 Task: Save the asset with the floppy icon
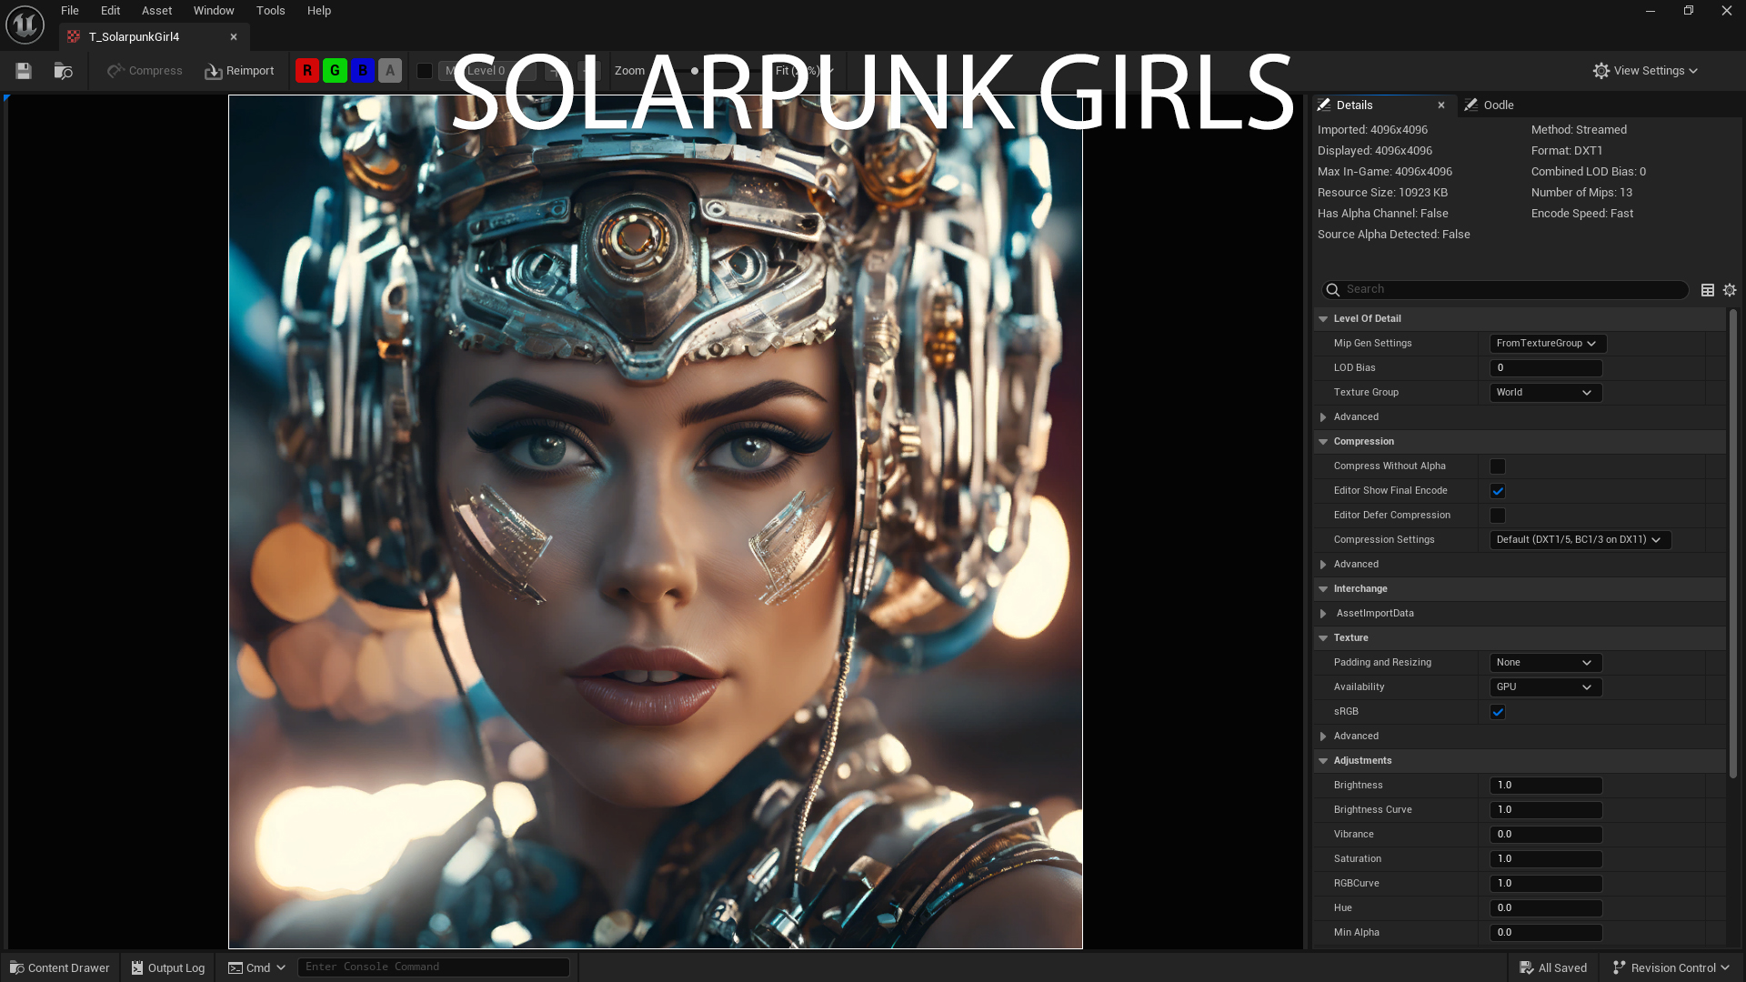(x=24, y=71)
